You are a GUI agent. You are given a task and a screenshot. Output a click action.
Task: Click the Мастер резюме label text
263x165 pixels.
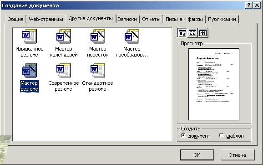(x=30, y=86)
